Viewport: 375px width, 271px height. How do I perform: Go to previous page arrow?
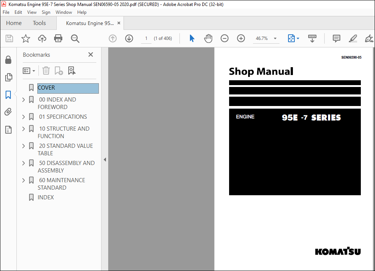pyautogui.click(x=113, y=38)
